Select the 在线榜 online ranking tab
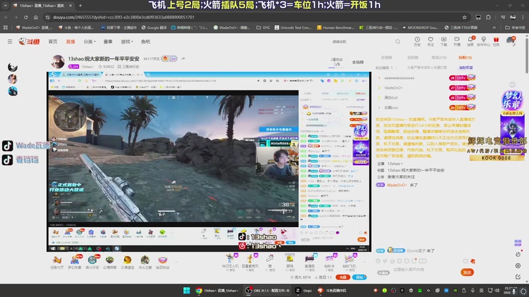529x297 pixels. coord(387,57)
